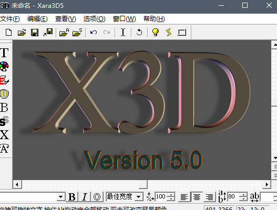Open animation using the folder A icon
The image size is (277, 210).
click(x=64, y=33)
